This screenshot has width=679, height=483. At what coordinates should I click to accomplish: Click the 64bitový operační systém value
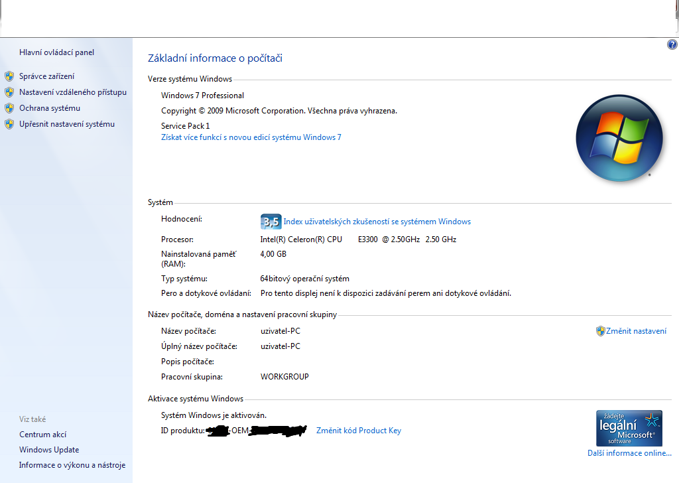305,279
